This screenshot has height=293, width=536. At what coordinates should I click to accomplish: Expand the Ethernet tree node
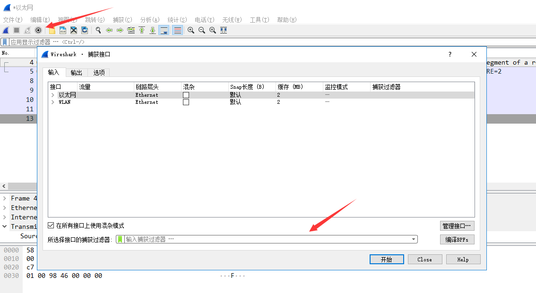tap(4, 208)
